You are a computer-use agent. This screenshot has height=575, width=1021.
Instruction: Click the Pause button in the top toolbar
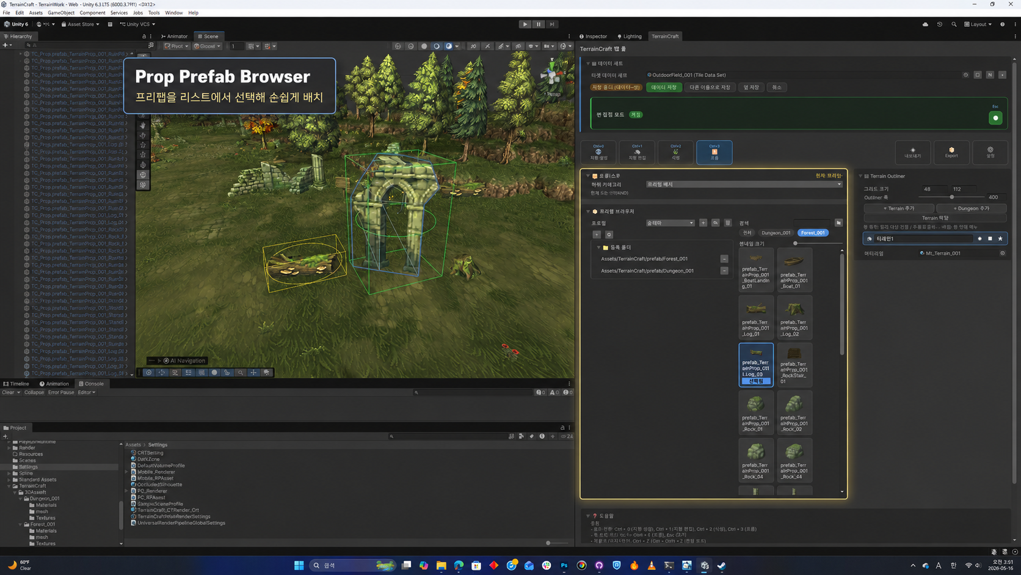[x=538, y=24]
